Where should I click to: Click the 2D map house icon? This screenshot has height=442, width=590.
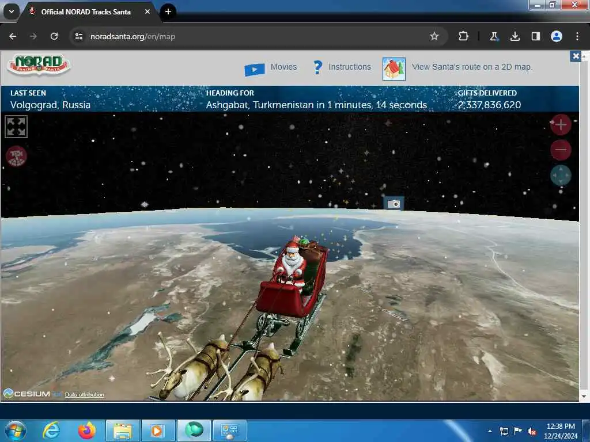tap(394, 69)
